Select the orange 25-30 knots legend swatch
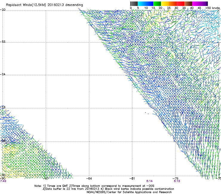 click(x=173, y=4)
